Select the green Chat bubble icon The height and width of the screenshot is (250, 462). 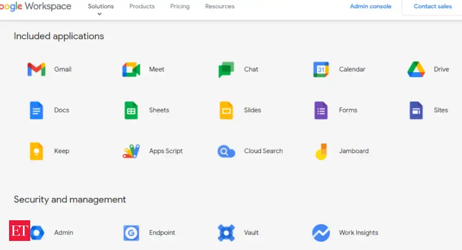[226, 69]
